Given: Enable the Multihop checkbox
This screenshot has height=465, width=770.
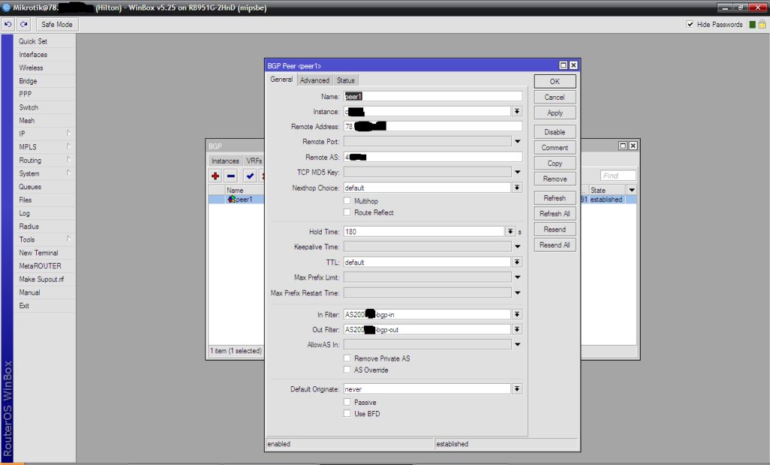Looking at the screenshot, I should (x=347, y=201).
